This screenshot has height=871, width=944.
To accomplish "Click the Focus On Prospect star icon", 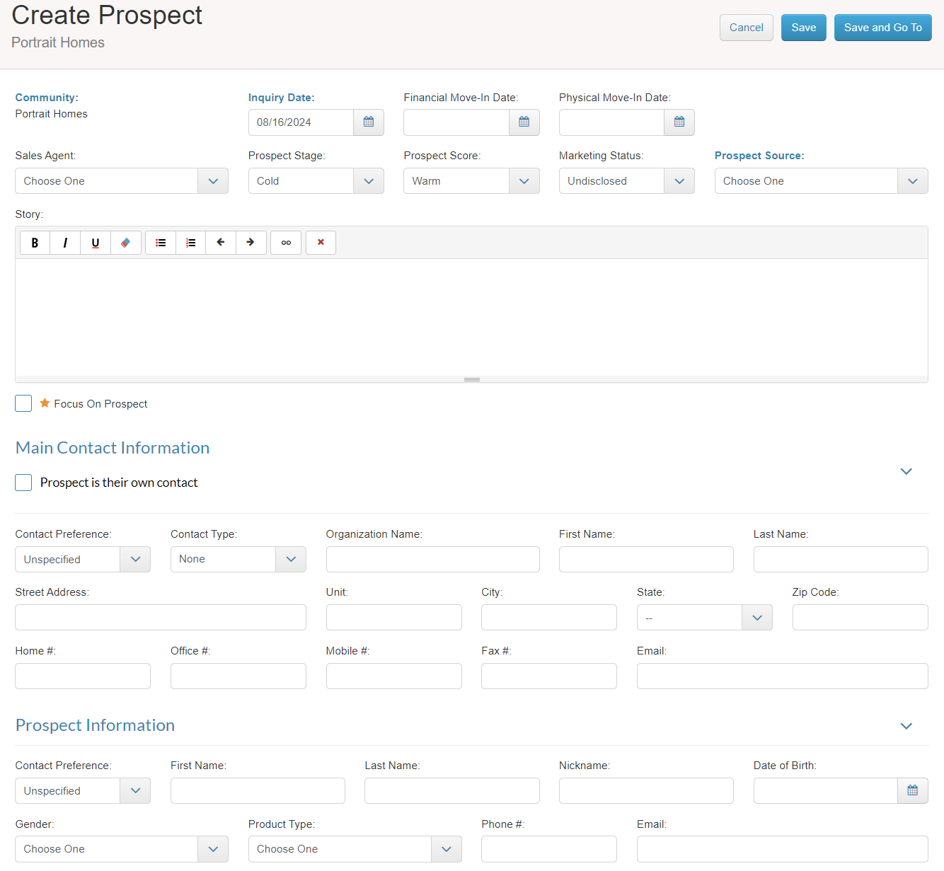I will pos(45,403).
